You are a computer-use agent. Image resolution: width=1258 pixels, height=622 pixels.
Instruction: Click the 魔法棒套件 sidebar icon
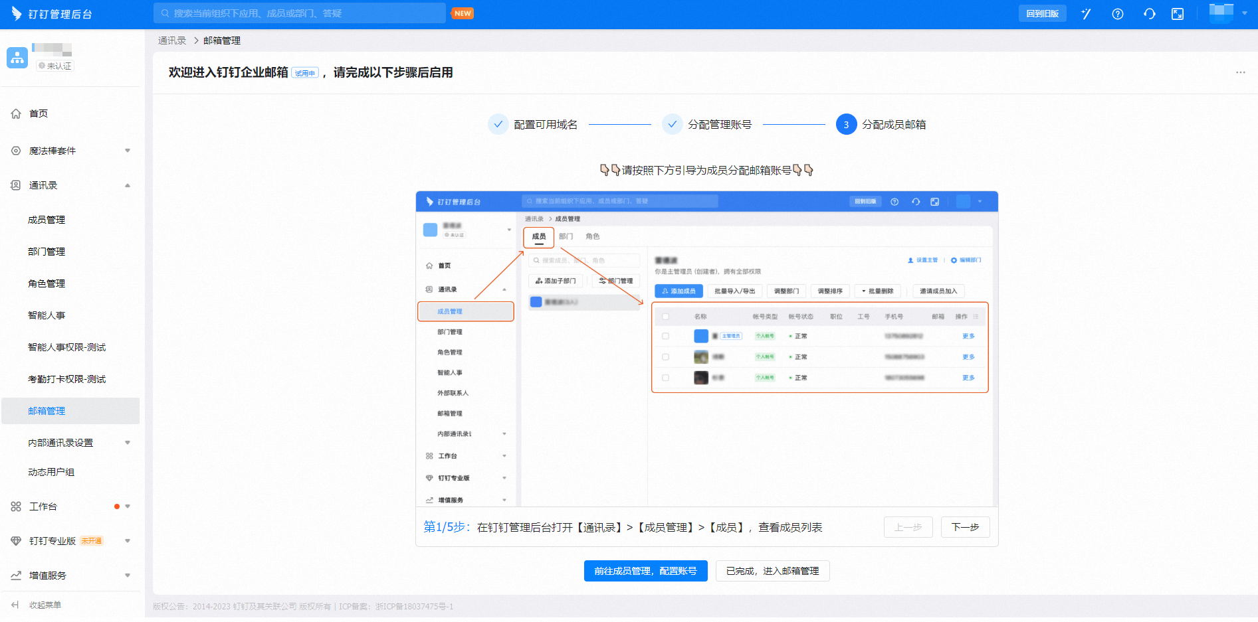tap(16, 151)
